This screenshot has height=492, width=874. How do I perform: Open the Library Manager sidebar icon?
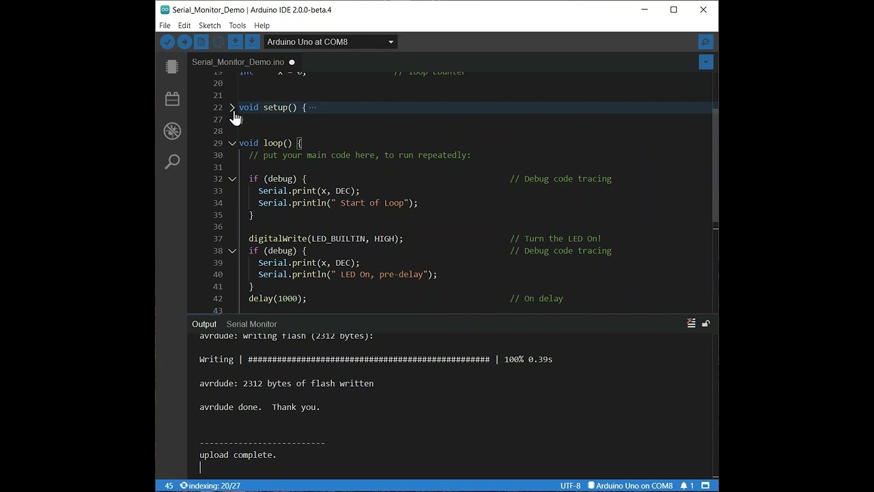click(x=172, y=99)
